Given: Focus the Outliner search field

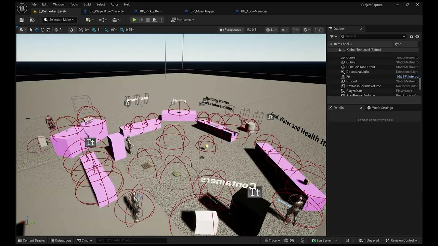Looking at the screenshot, I should tap(373, 37).
